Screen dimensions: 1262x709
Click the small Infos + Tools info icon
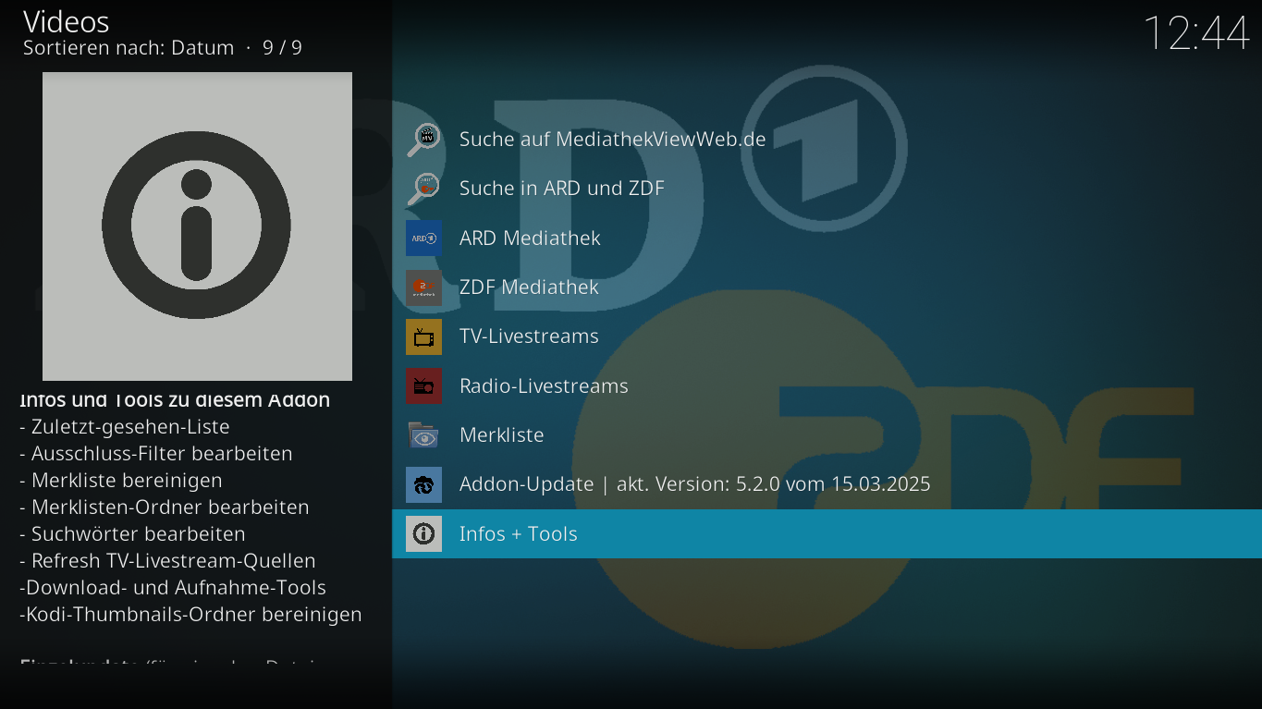[423, 533]
